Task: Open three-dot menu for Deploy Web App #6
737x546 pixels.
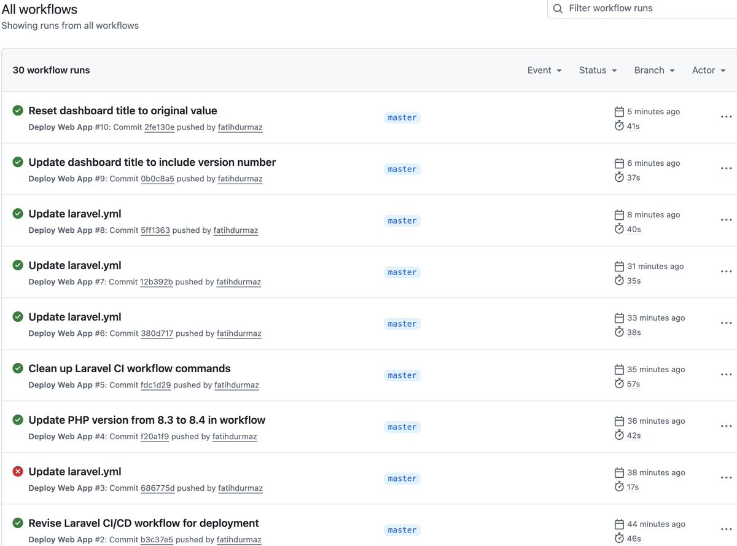Action: pyautogui.click(x=726, y=323)
